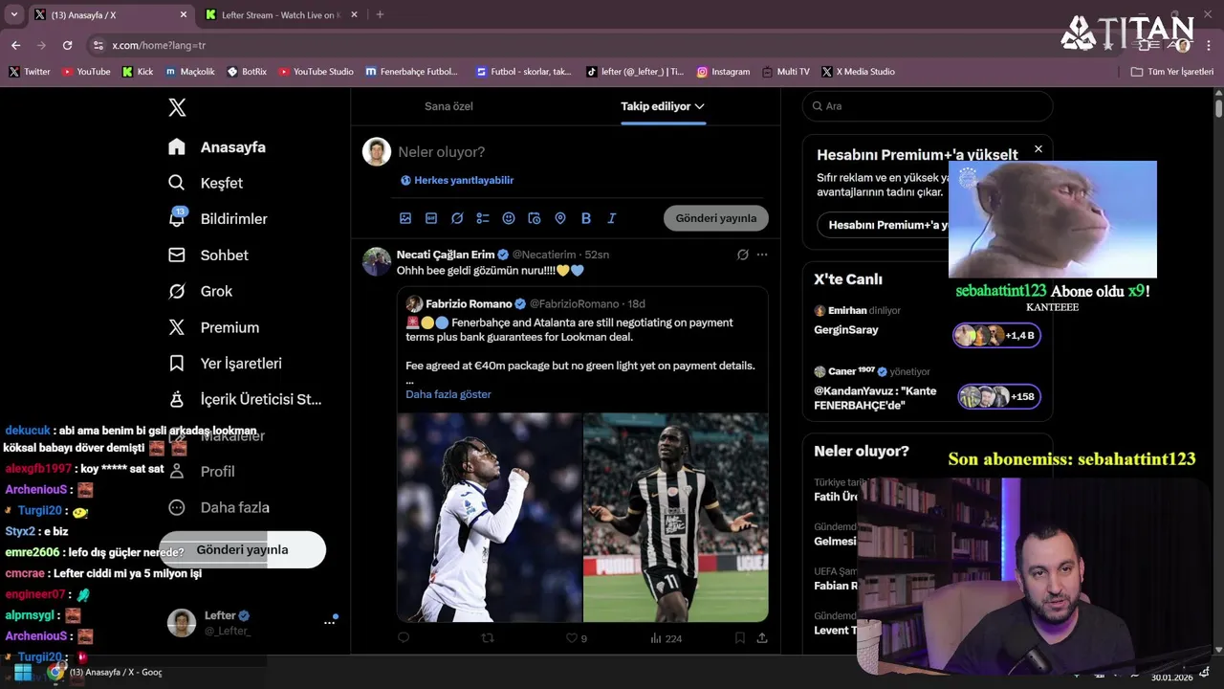This screenshot has width=1224, height=689.
Task: Open tab search dropdown arrow
Action: [x=13, y=15]
